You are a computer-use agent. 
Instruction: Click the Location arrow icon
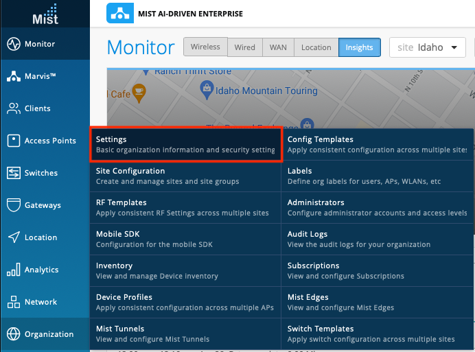pos(13,237)
